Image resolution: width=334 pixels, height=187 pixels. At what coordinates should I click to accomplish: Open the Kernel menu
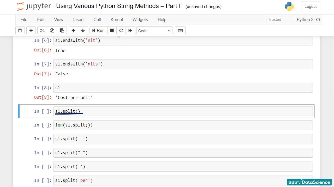117,19
